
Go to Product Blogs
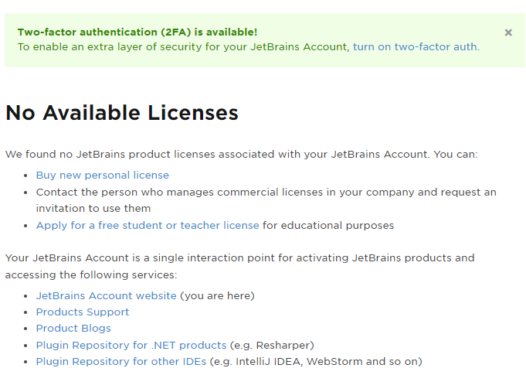[73, 328]
